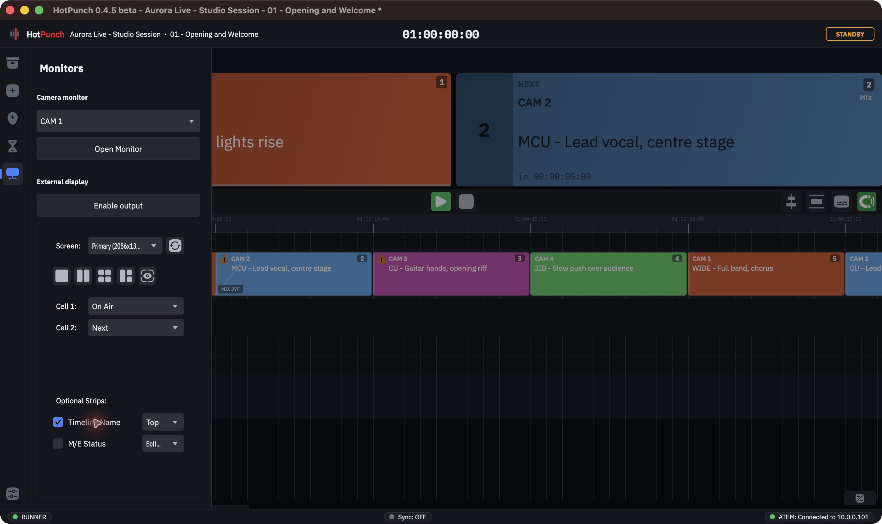Open the archive box sidebar panel
The width and height of the screenshot is (882, 524).
point(12,63)
